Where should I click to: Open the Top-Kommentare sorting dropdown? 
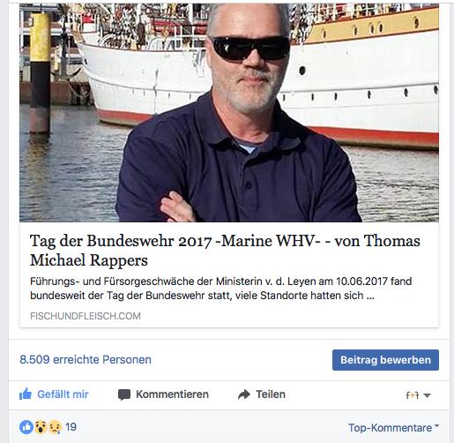(x=393, y=428)
